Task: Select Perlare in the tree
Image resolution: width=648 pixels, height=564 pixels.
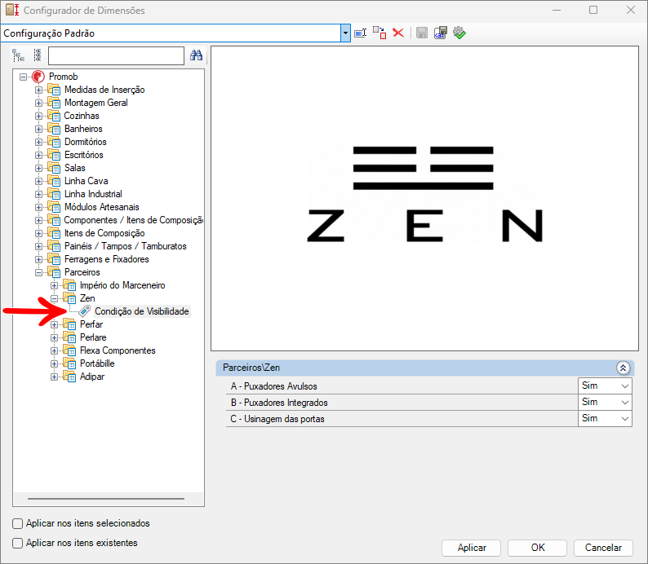Action: pos(93,337)
